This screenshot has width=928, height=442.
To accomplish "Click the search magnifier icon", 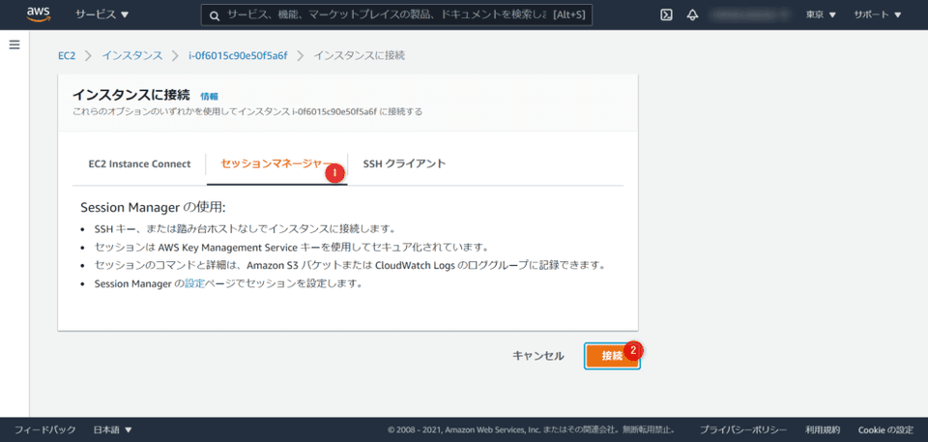I will [213, 15].
